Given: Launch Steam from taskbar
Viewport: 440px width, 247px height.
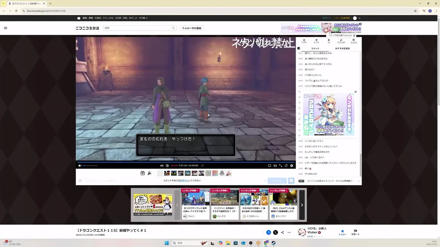Looking at the screenshot, I should [x=273, y=243].
